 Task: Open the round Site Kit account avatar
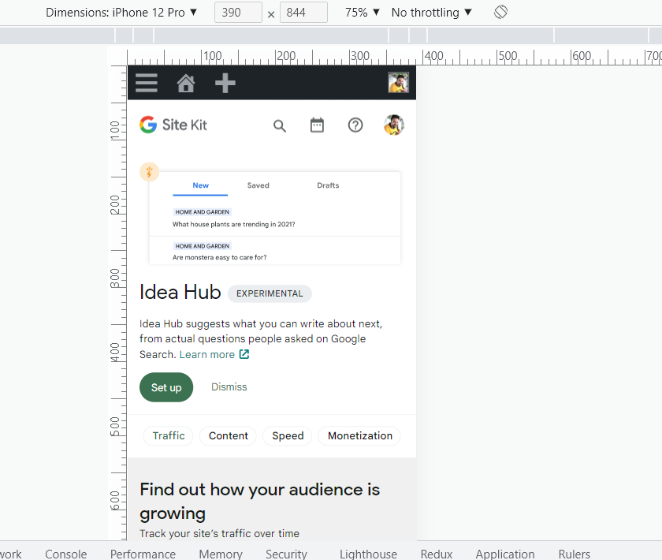(x=394, y=125)
